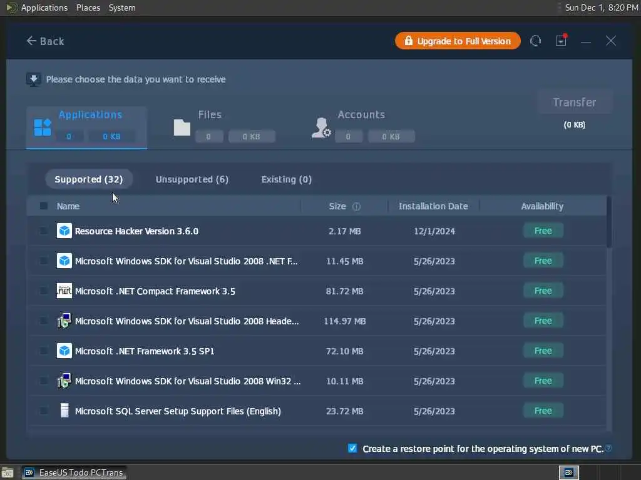Viewport: 641px width, 480px height.
Task: Open the support headset icon
Action: point(535,41)
